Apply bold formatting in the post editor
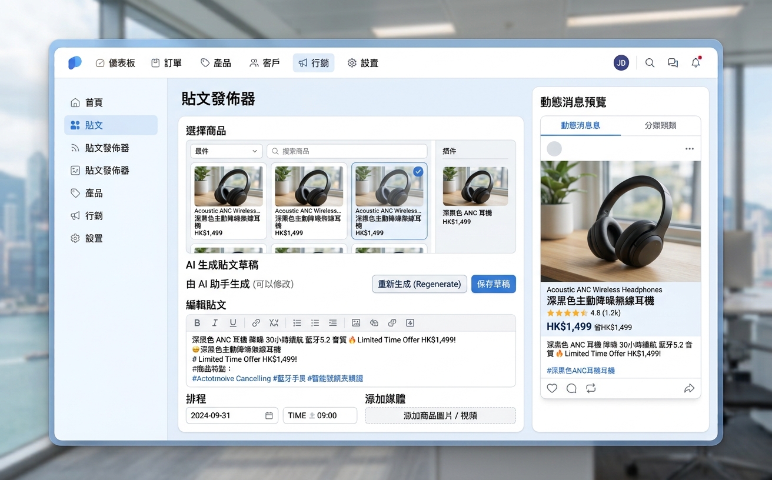This screenshot has height=480, width=772. (x=197, y=323)
